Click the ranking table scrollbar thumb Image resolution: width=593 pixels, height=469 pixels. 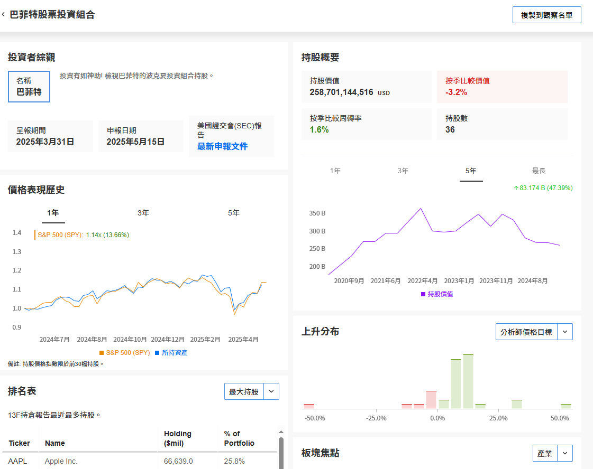click(281, 453)
